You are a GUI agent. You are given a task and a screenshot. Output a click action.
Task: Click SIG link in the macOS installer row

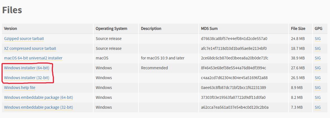point(318,58)
